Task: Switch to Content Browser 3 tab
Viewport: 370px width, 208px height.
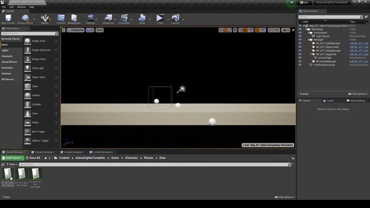Action: 72,153
